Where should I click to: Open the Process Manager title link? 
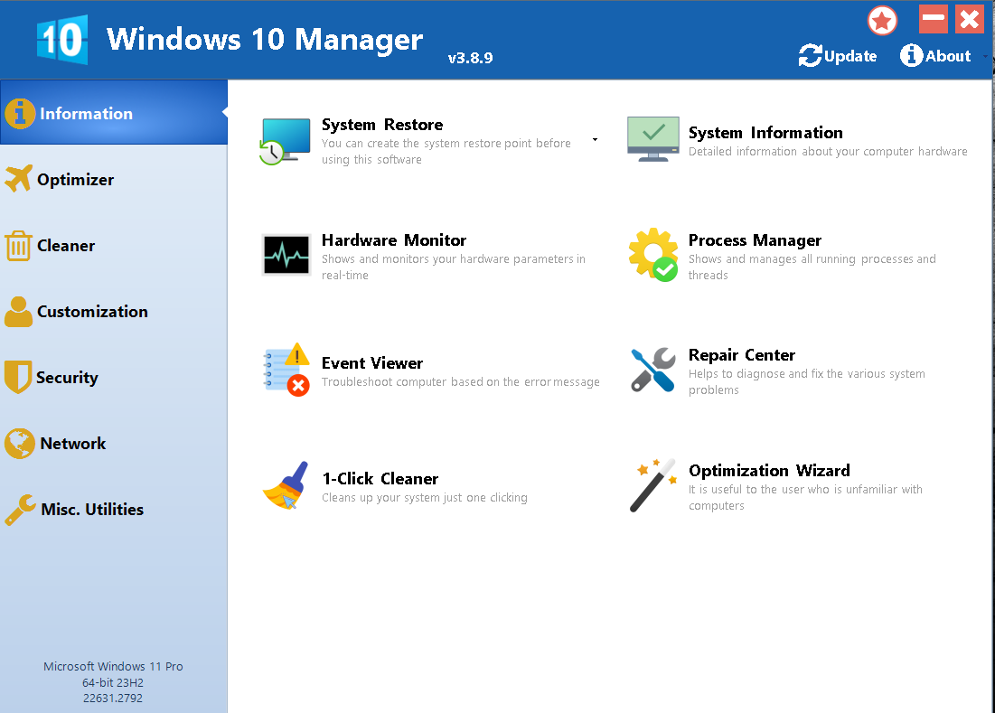click(755, 240)
